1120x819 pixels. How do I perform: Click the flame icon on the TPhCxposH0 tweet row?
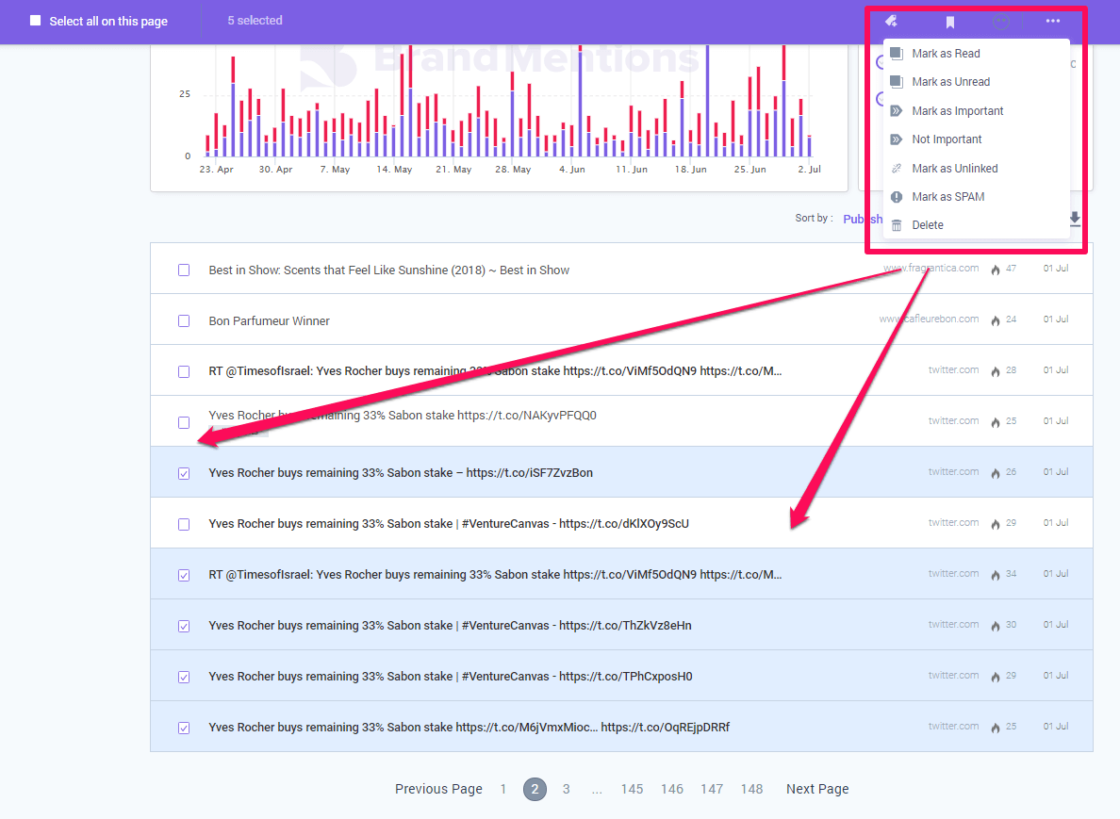pos(995,676)
